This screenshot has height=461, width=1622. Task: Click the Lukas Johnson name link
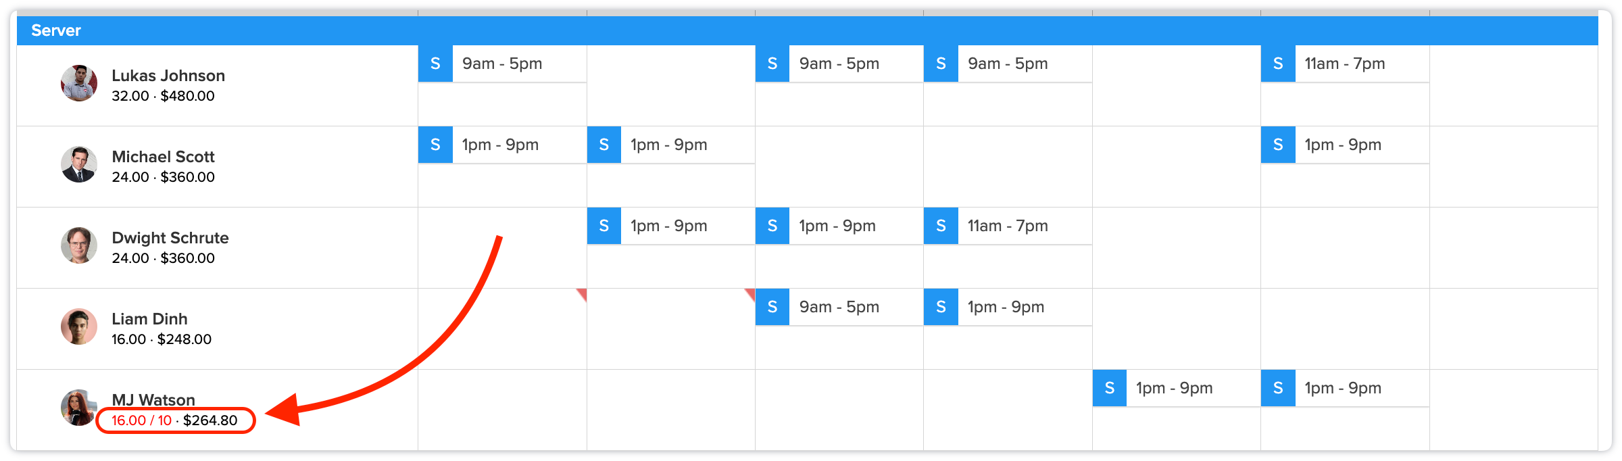[168, 76]
